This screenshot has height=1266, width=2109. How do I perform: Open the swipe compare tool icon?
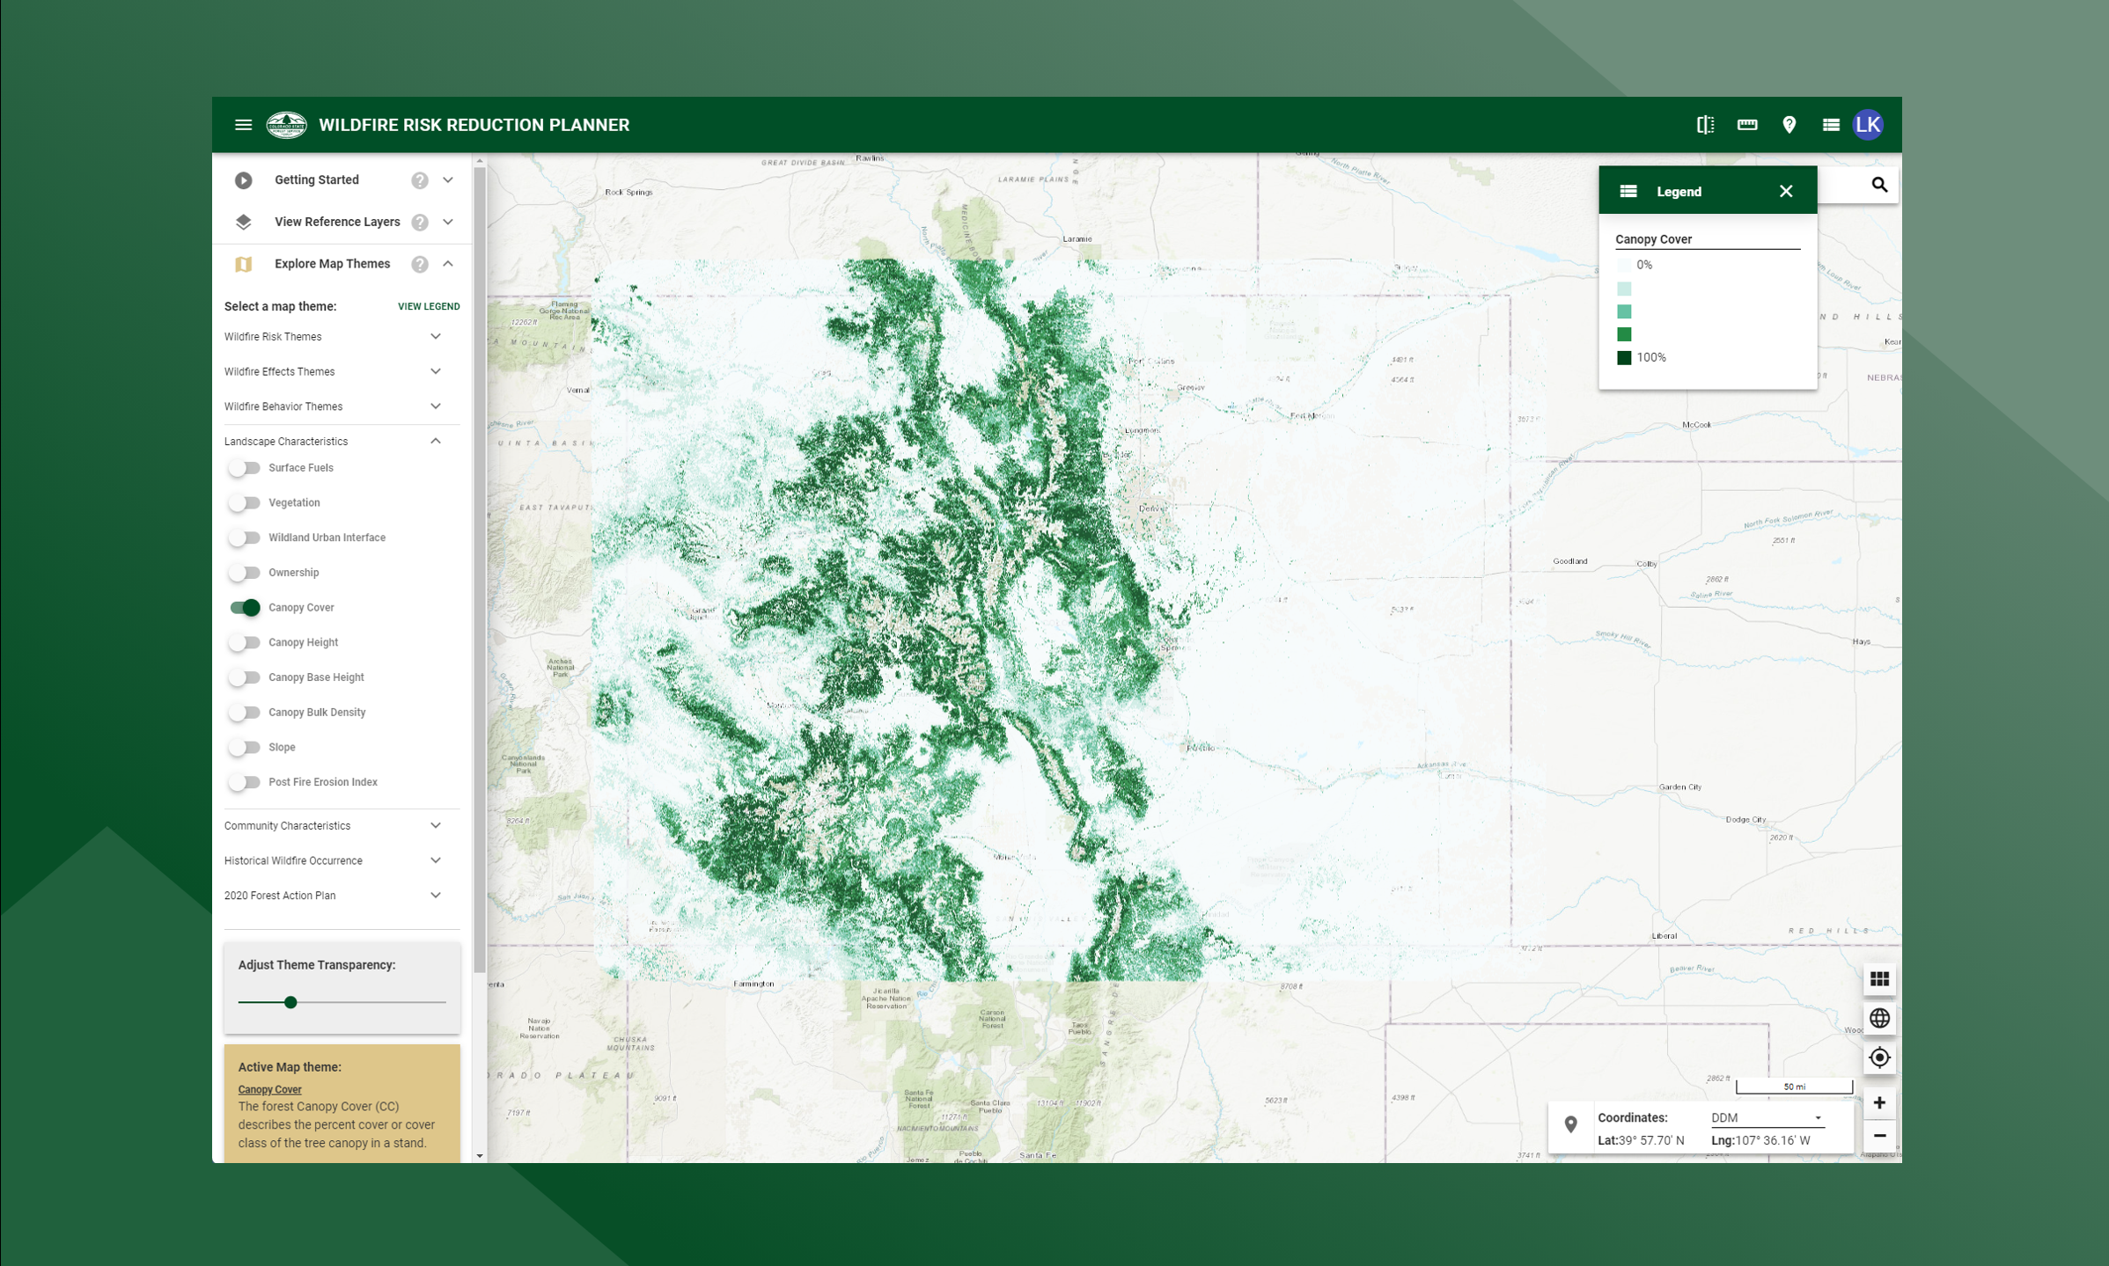1705,125
